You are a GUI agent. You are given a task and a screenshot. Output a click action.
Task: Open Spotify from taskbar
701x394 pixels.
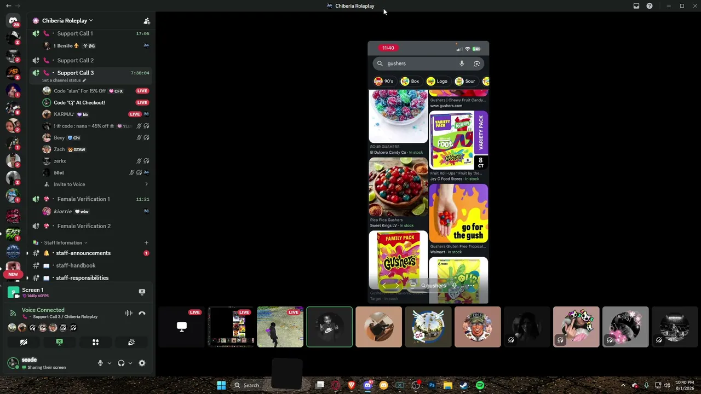pos(480,385)
